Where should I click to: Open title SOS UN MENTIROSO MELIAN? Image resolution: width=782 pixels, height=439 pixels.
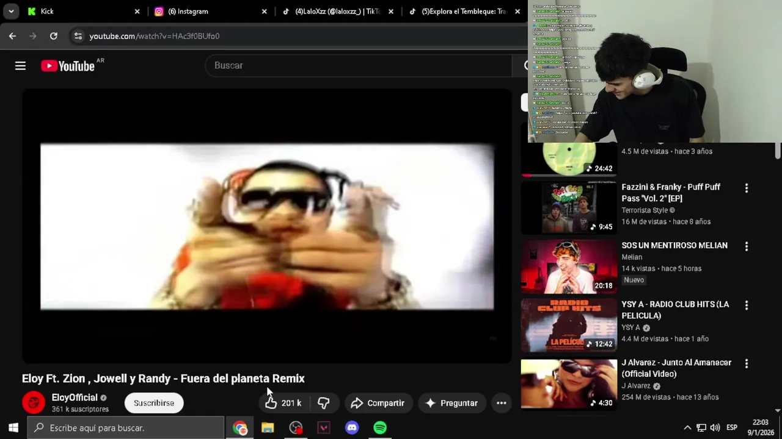tap(674, 245)
